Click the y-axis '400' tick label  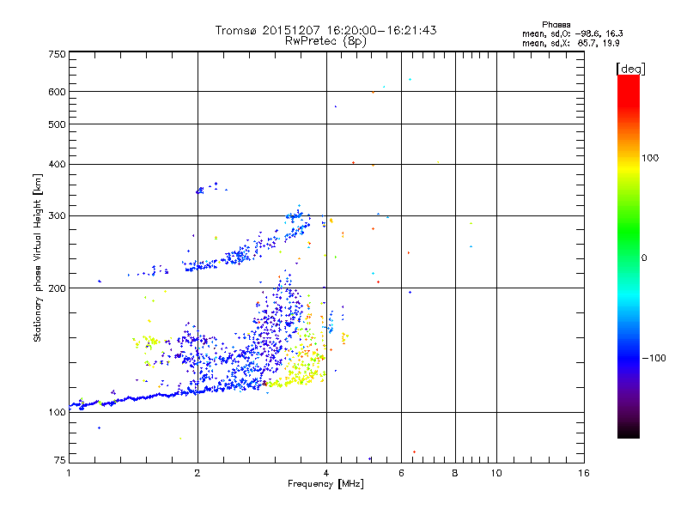tap(57, 164)
